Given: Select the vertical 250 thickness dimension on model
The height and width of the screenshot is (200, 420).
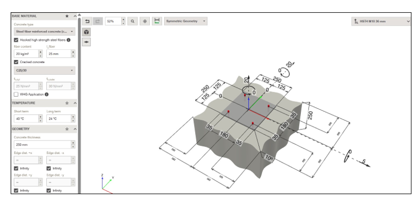Looking at the screenshot, I should [310, 115].
